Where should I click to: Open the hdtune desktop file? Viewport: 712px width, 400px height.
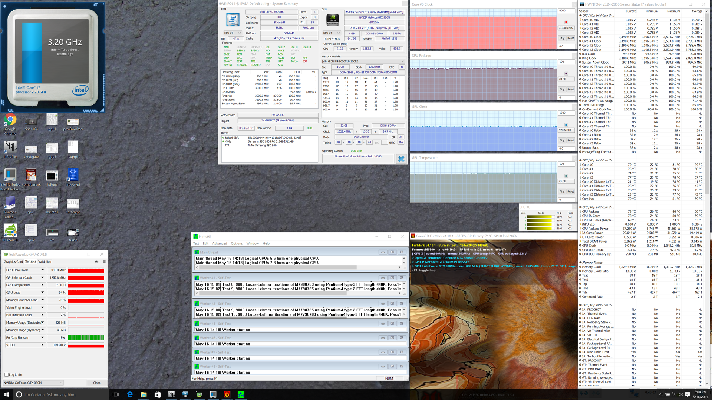pos(52,177)
